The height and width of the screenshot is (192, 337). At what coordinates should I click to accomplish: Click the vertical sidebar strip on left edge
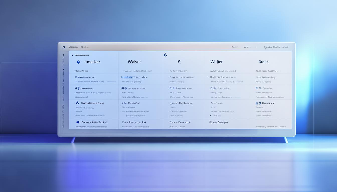63,90
